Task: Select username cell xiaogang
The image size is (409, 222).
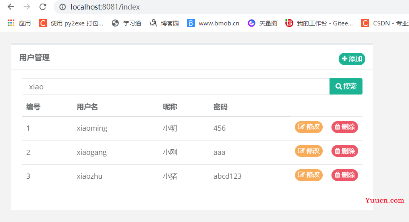Action: coord(91,152)
